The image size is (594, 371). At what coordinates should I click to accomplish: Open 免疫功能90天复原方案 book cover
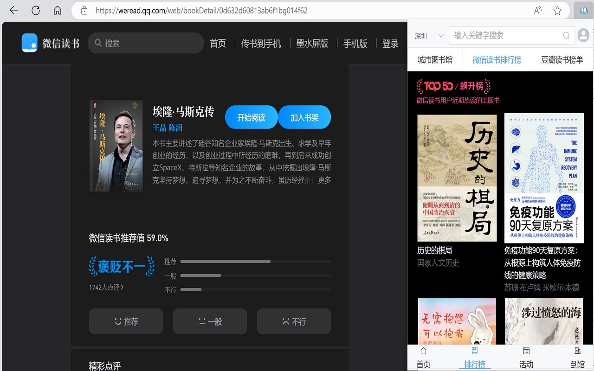pyautogui.click(x=544, y=178)
